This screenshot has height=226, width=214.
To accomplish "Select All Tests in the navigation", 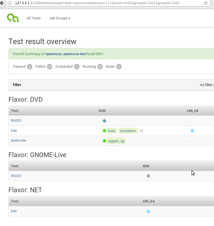I will click(33, 18).
